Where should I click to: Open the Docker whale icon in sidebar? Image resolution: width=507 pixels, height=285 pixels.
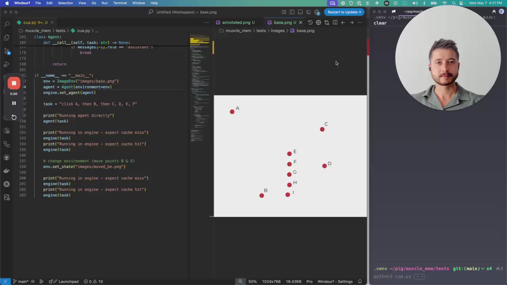coord(7,171)
